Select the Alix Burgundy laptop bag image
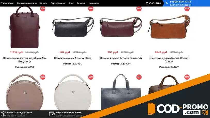Image resolution: width=210 pixels, height=118 pixels. click(25, 27)
